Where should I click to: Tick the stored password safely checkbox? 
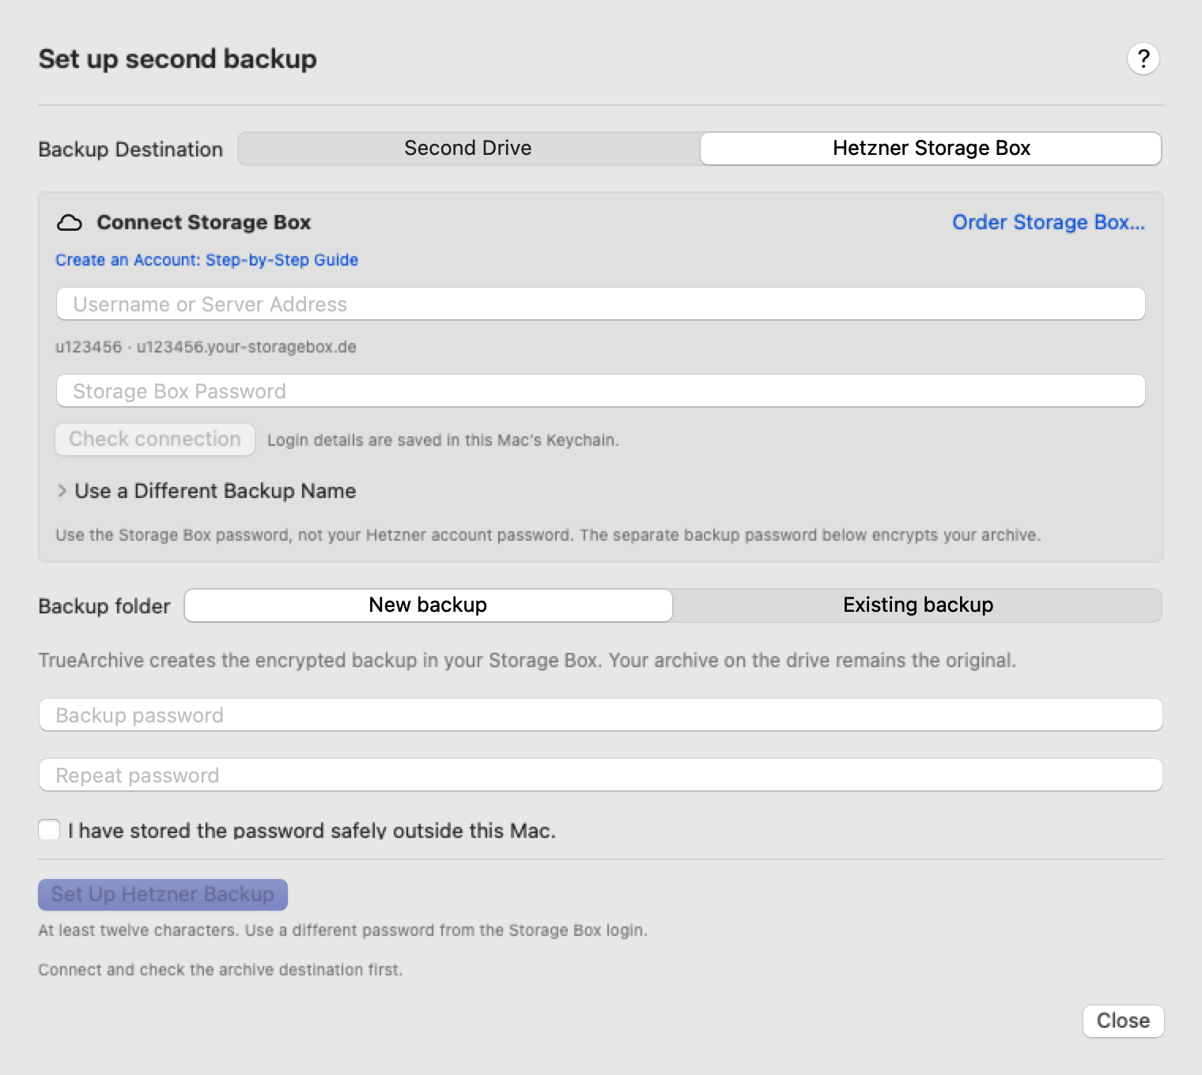(x=49, y=830)
